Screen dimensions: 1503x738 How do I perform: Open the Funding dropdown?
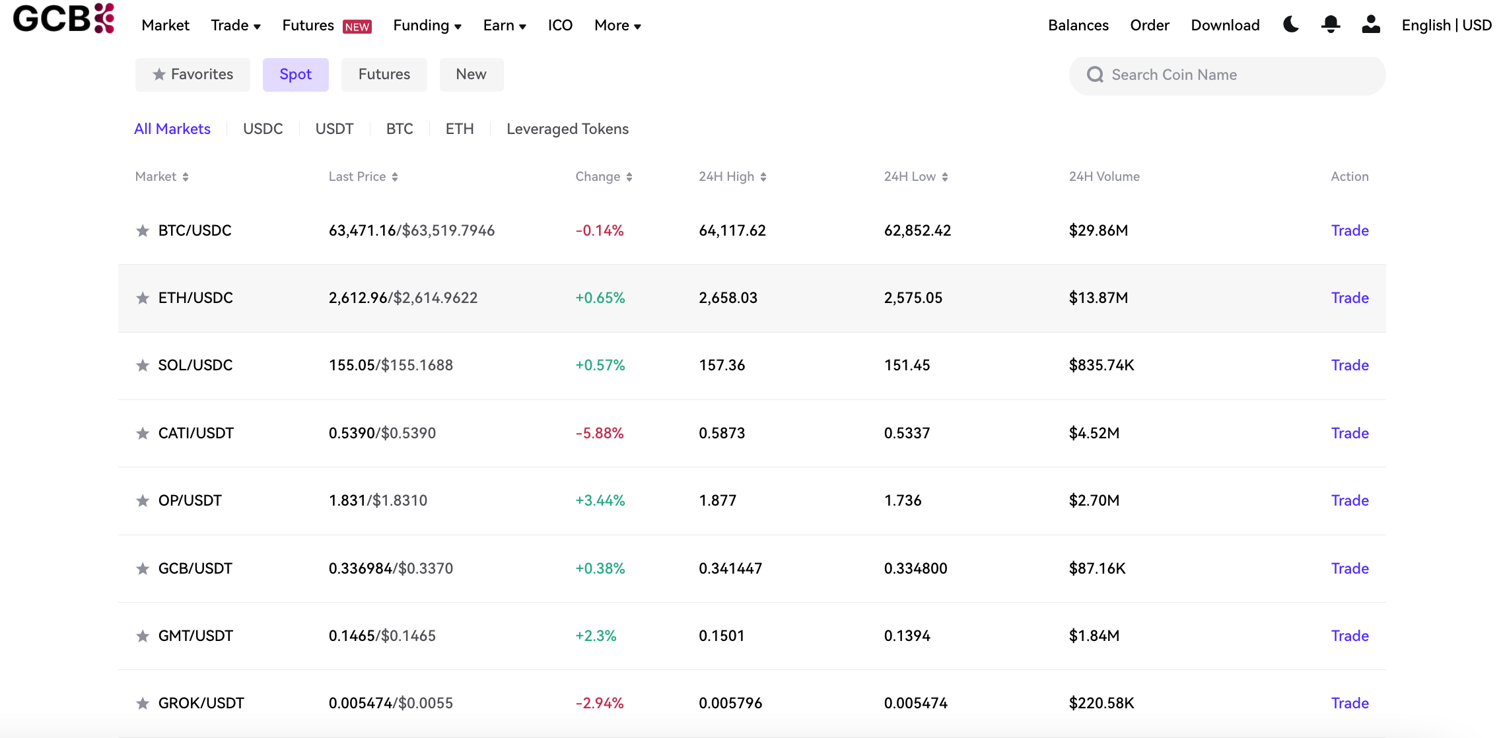coord(427,26)
